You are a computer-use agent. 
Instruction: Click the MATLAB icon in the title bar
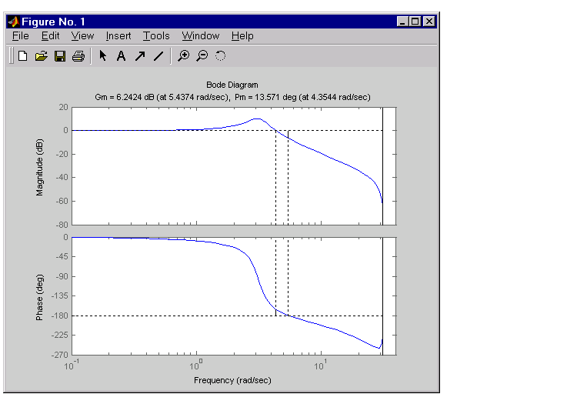14,22
